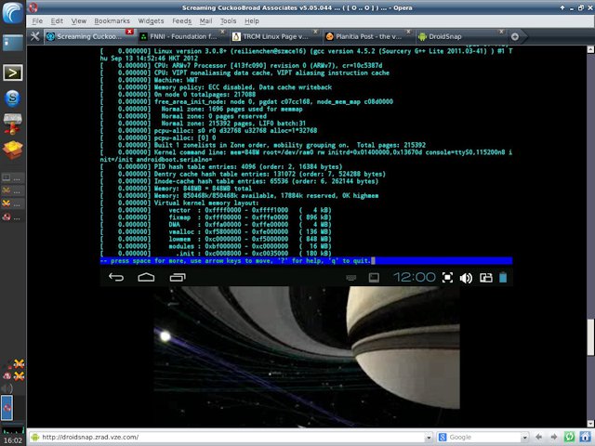Open the Edit menu
This screenshot has width=595, height=446.
[57, 21]
